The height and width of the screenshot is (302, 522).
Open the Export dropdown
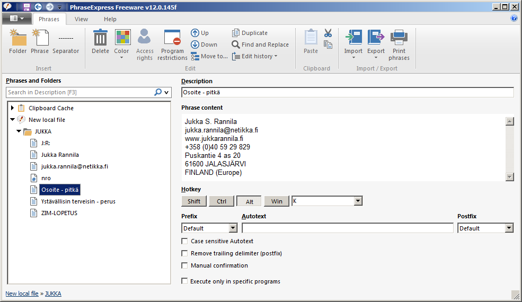point(376,58)
